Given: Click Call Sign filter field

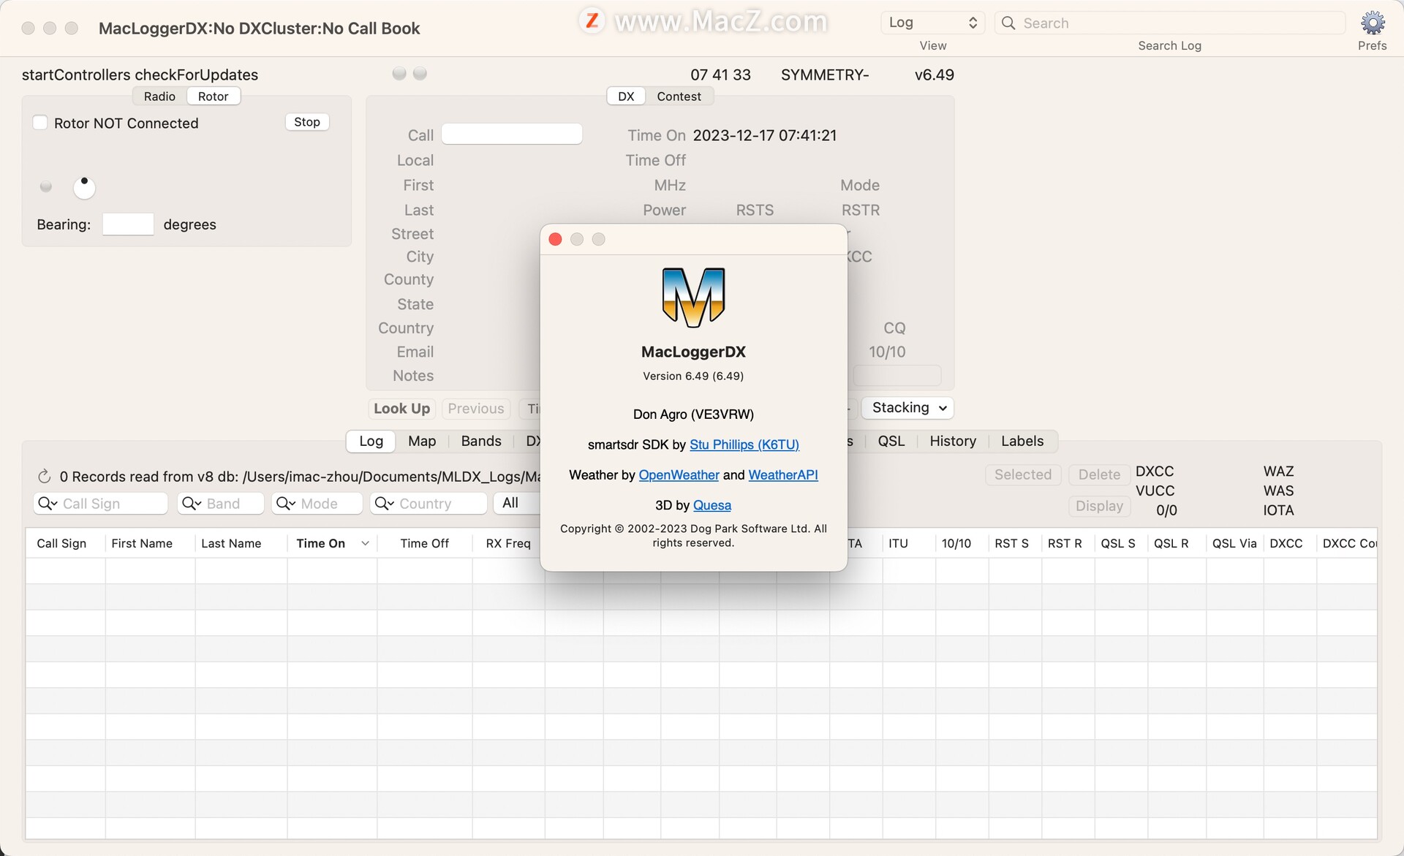Looking at the screenshot, I should [x=101, y=504].
